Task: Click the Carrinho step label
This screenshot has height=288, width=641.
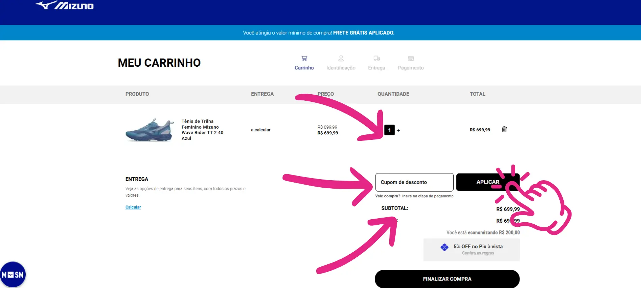Action: [304, 68]
